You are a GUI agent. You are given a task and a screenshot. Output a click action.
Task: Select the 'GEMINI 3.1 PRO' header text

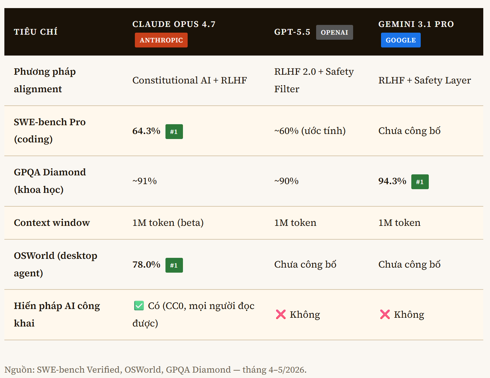pos(416,24)
